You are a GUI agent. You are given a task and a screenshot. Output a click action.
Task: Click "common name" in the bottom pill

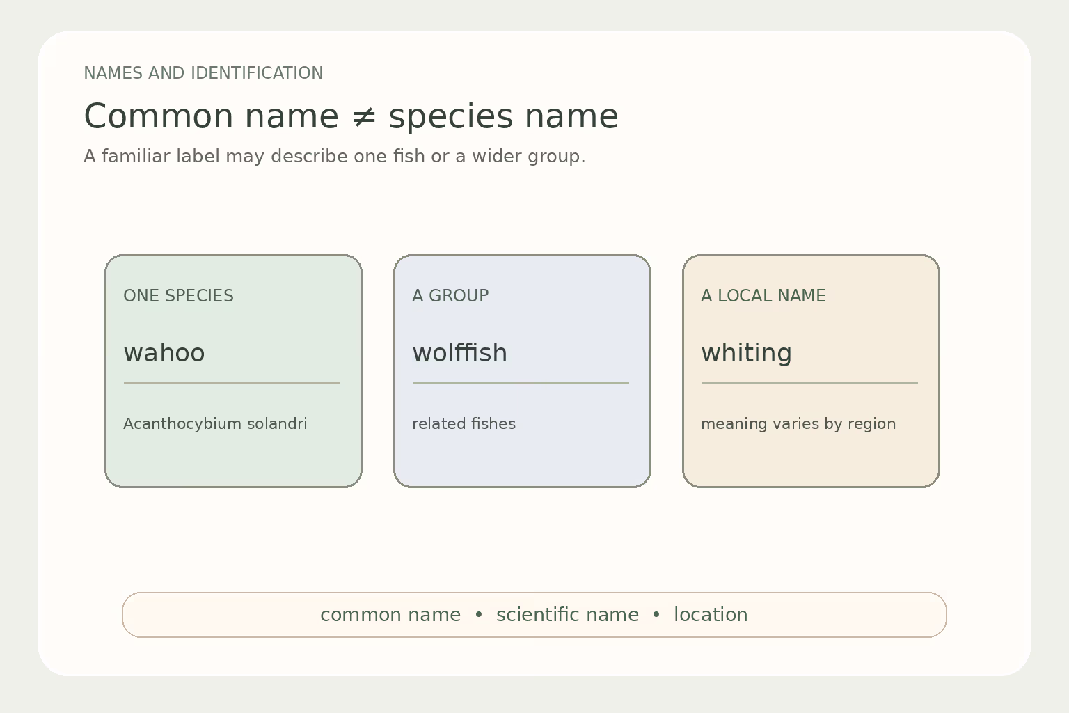coord(390,615)
